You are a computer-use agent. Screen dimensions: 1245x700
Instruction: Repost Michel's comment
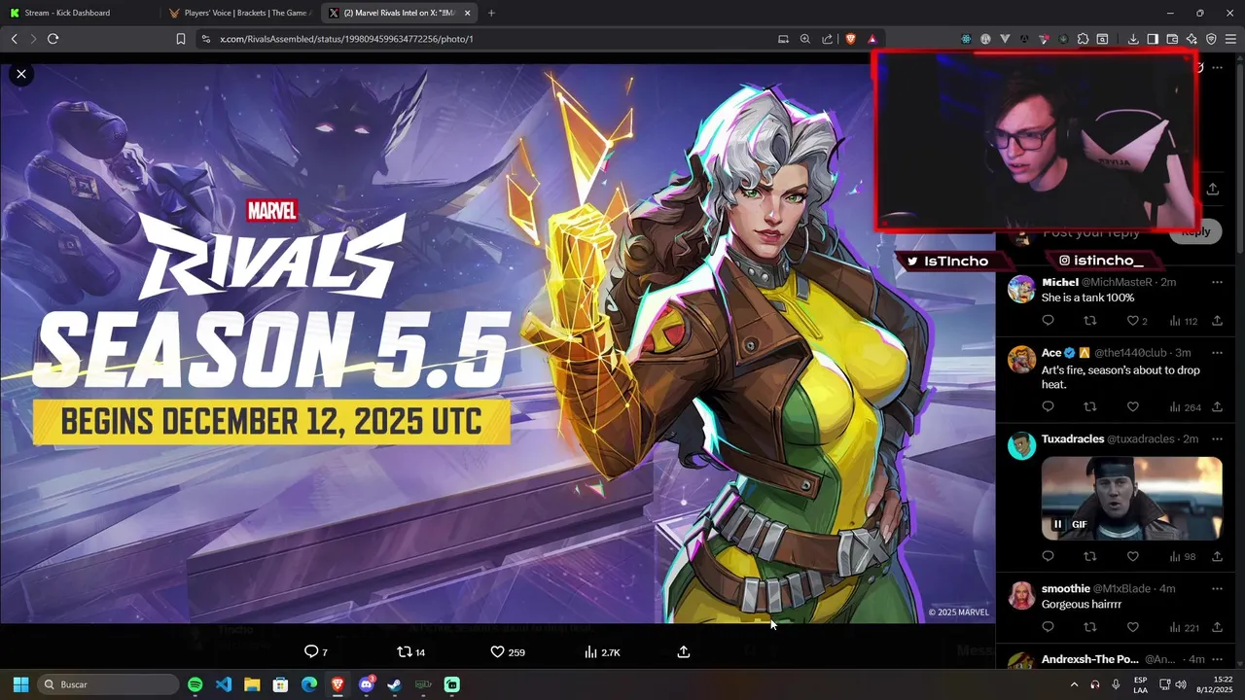tap(1090, 321)
